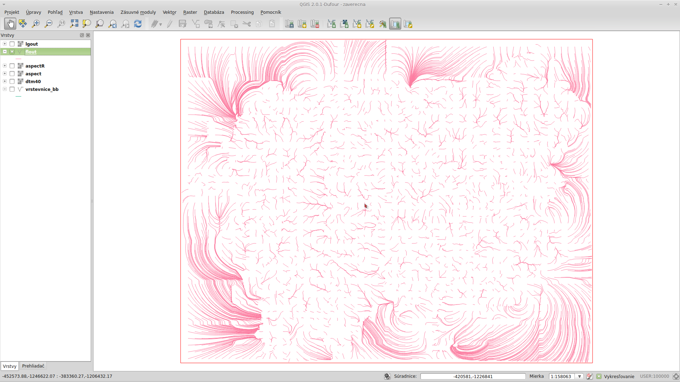This screenshot has width=680, height=382.
Task: Select the Pan Map hand tool
Action: click(x=10, y=24)
